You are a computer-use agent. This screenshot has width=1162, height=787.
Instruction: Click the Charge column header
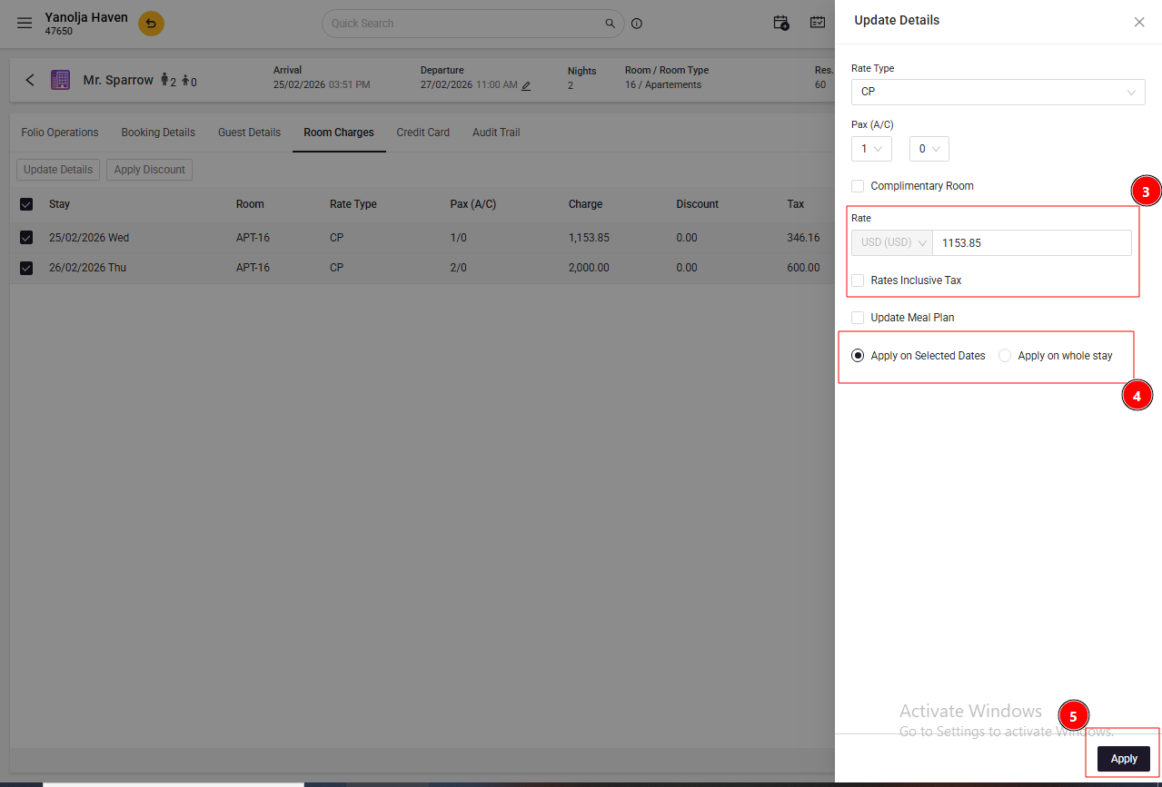585,204
